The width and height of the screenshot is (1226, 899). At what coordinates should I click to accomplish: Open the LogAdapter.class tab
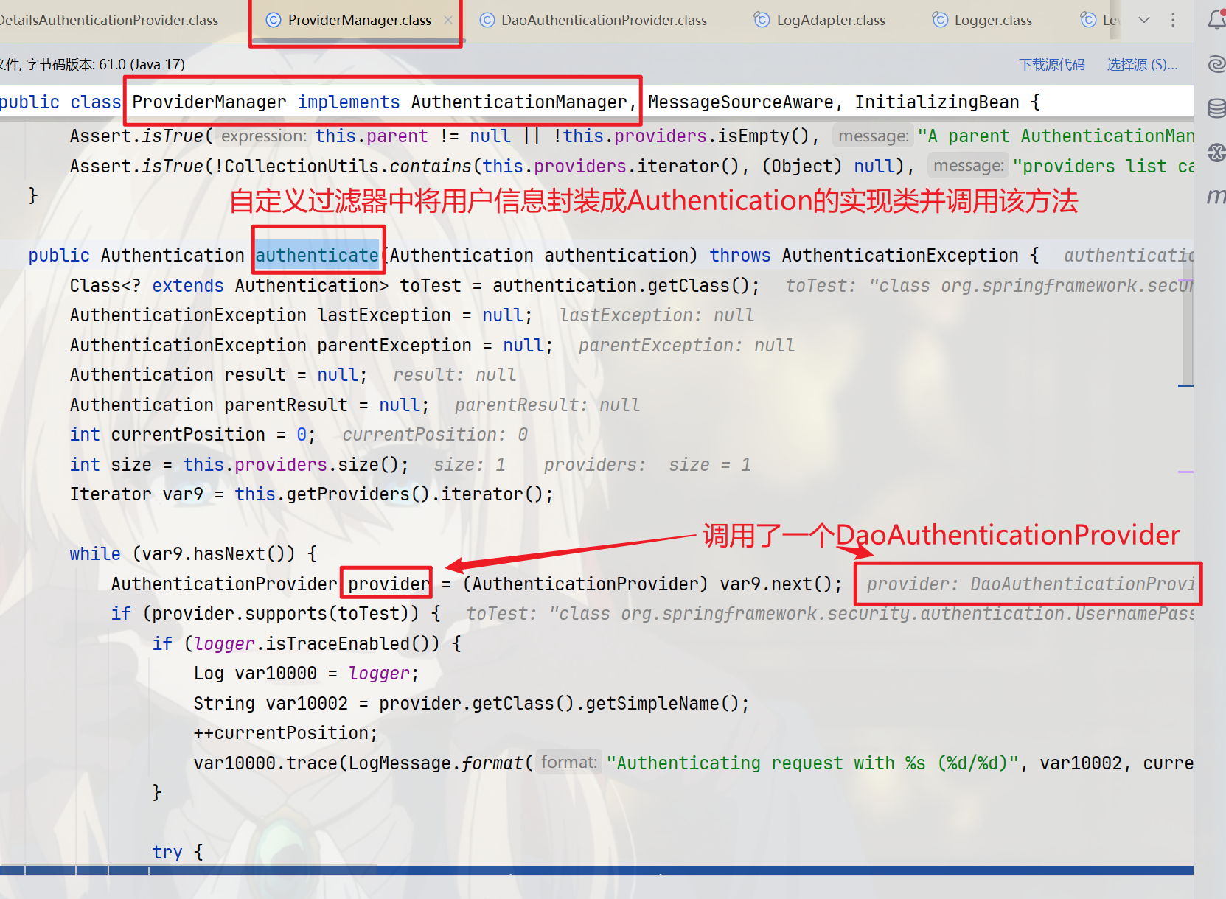click(x=820, y=21)
